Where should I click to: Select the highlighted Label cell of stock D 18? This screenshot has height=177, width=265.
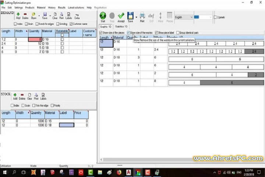(x=67, y=125)
